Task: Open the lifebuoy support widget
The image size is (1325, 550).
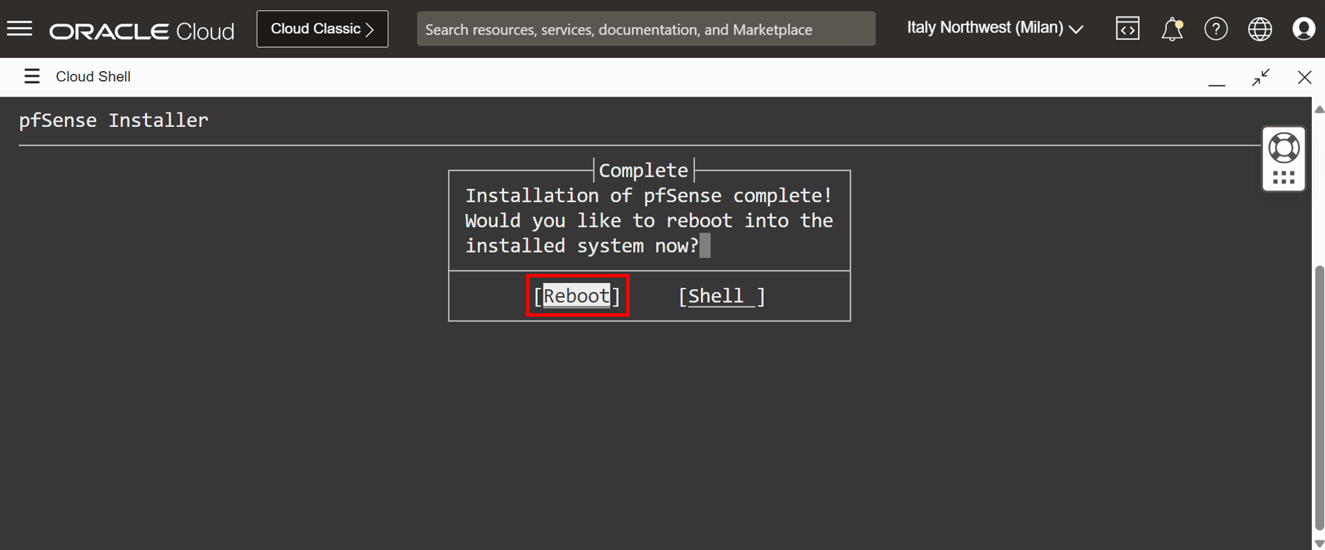Action: pos(1284,148)
